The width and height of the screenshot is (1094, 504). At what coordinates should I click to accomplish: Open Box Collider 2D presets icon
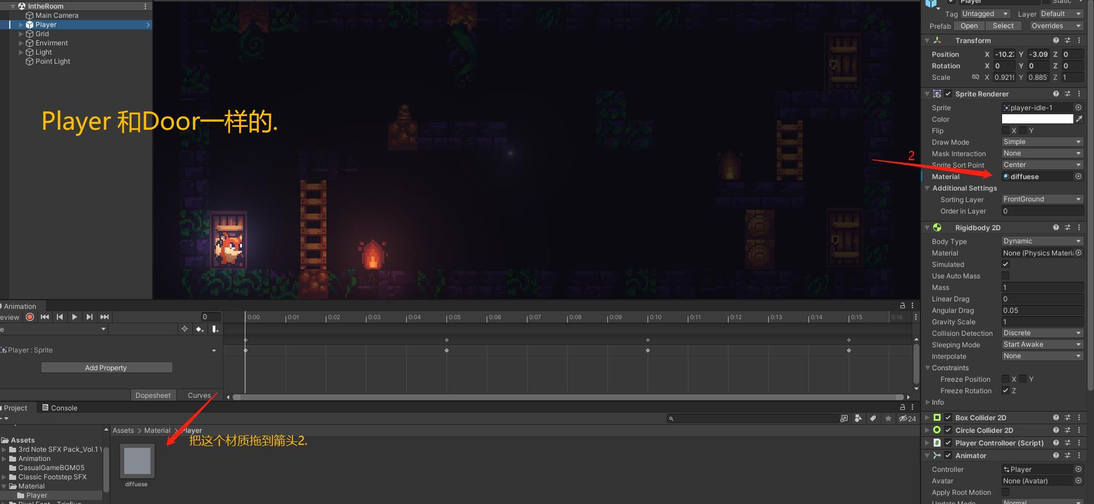coord(1068,417)
